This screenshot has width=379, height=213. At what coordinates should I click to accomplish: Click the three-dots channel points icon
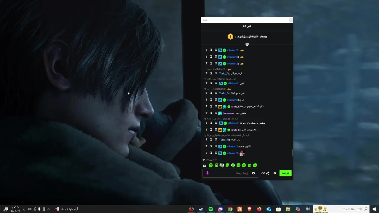point(268,173)
